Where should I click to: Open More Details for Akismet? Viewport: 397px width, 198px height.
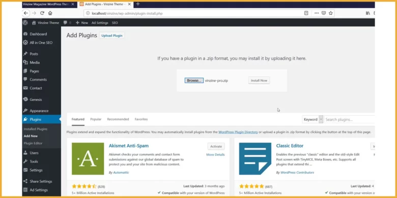215,154
